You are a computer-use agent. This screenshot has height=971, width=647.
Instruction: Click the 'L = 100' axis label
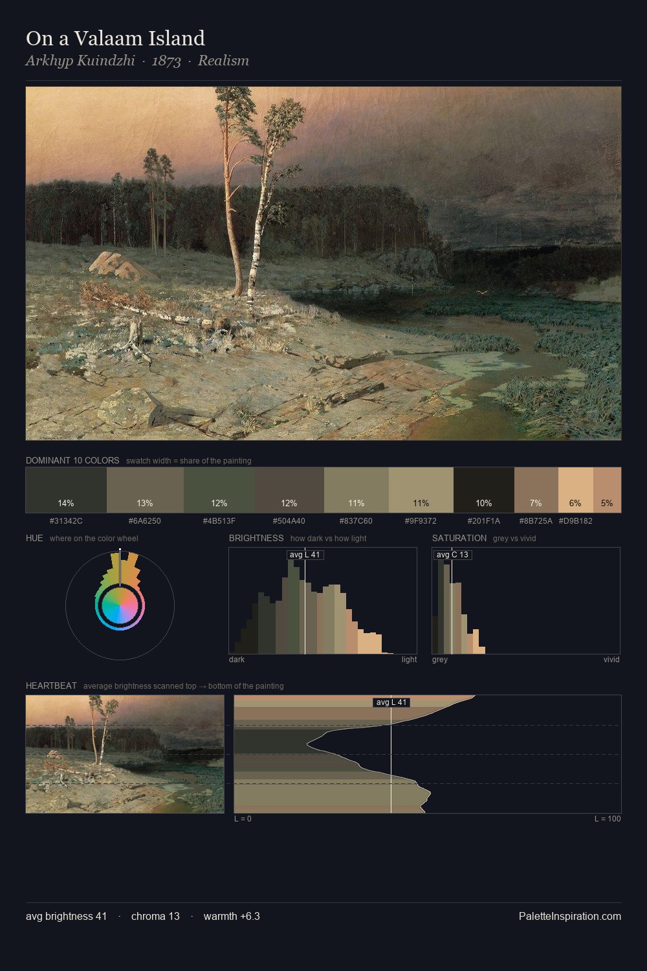point(608,819)
